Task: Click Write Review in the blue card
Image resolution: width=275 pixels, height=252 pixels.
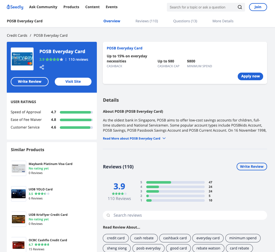Action: (x=30, y=82)
